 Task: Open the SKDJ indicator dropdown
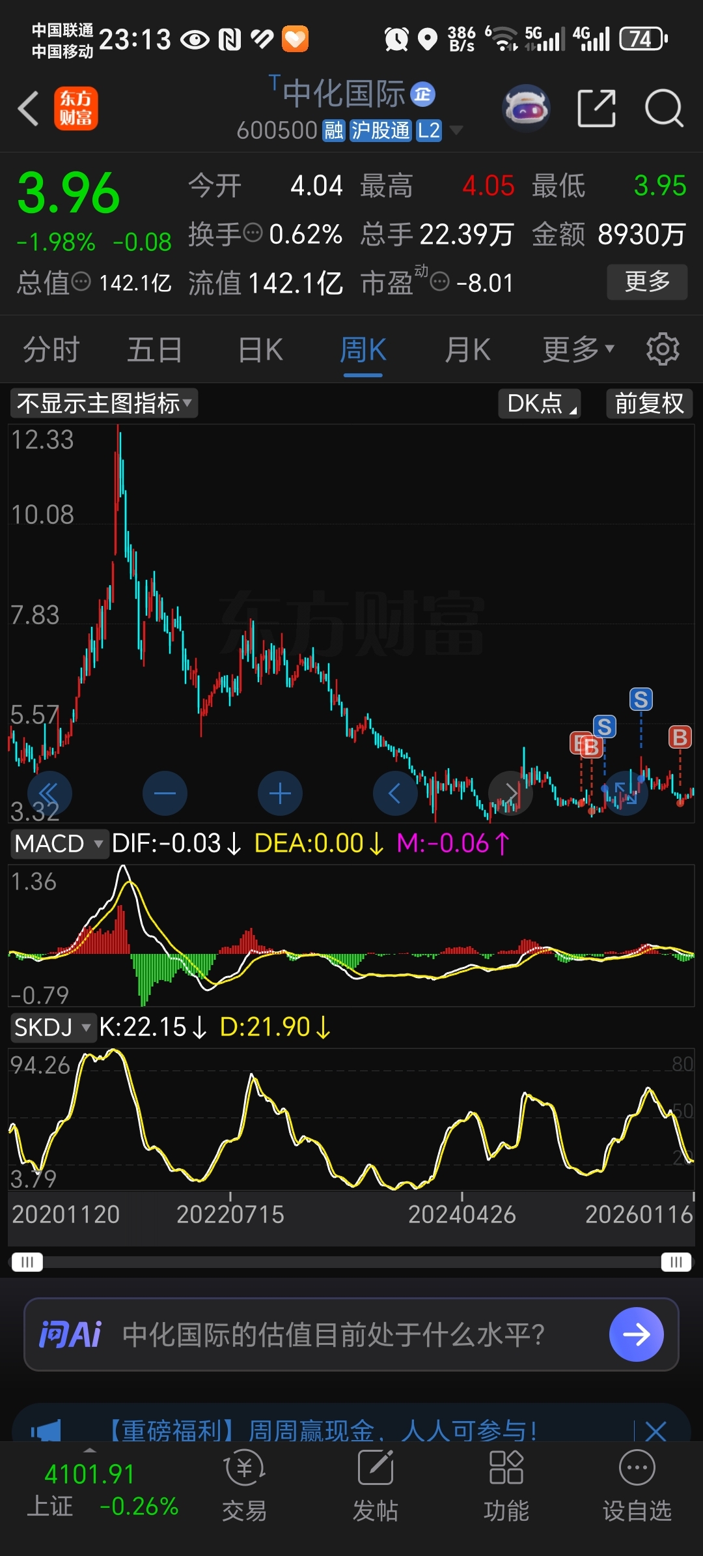(53, 1027)
